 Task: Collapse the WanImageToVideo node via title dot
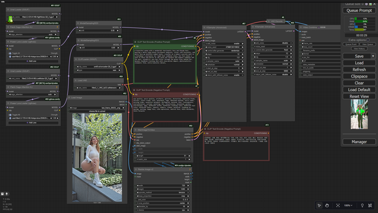point(135,130)
